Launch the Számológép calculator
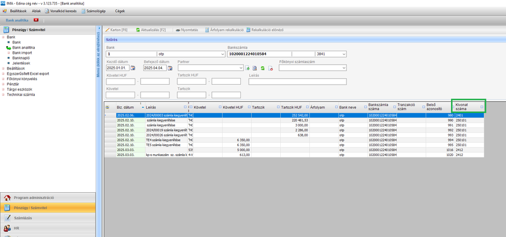 point(94,11)
